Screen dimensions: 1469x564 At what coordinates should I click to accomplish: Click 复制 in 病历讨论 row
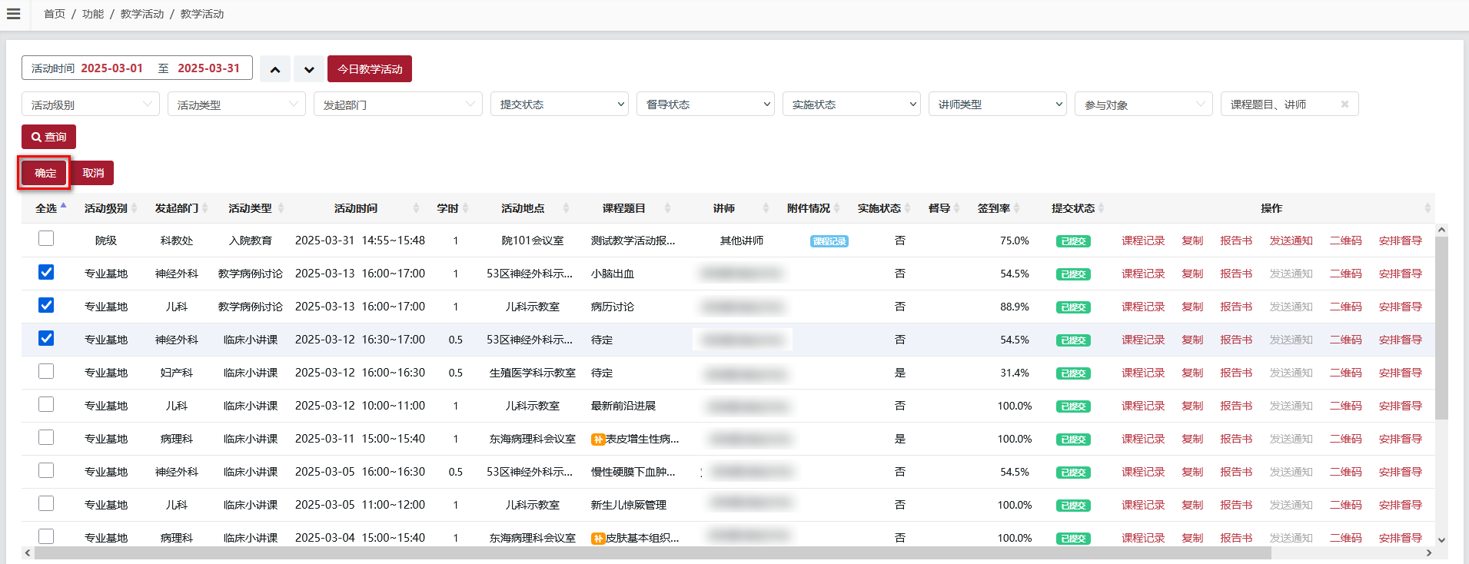coord(1192,307)
